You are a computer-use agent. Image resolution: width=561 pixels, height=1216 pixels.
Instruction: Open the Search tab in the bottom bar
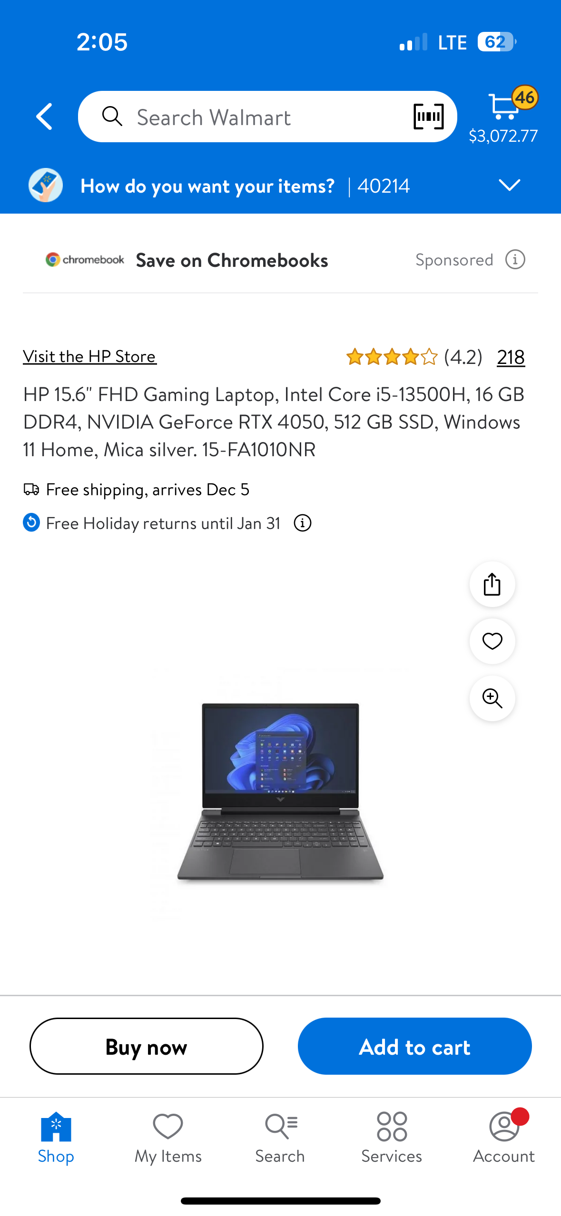pyautogui.click(x=280, y=1138)
